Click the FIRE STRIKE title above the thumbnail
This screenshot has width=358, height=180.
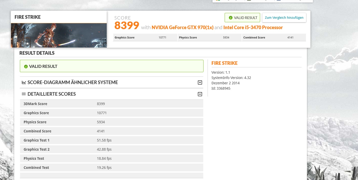tap(28, 17)
